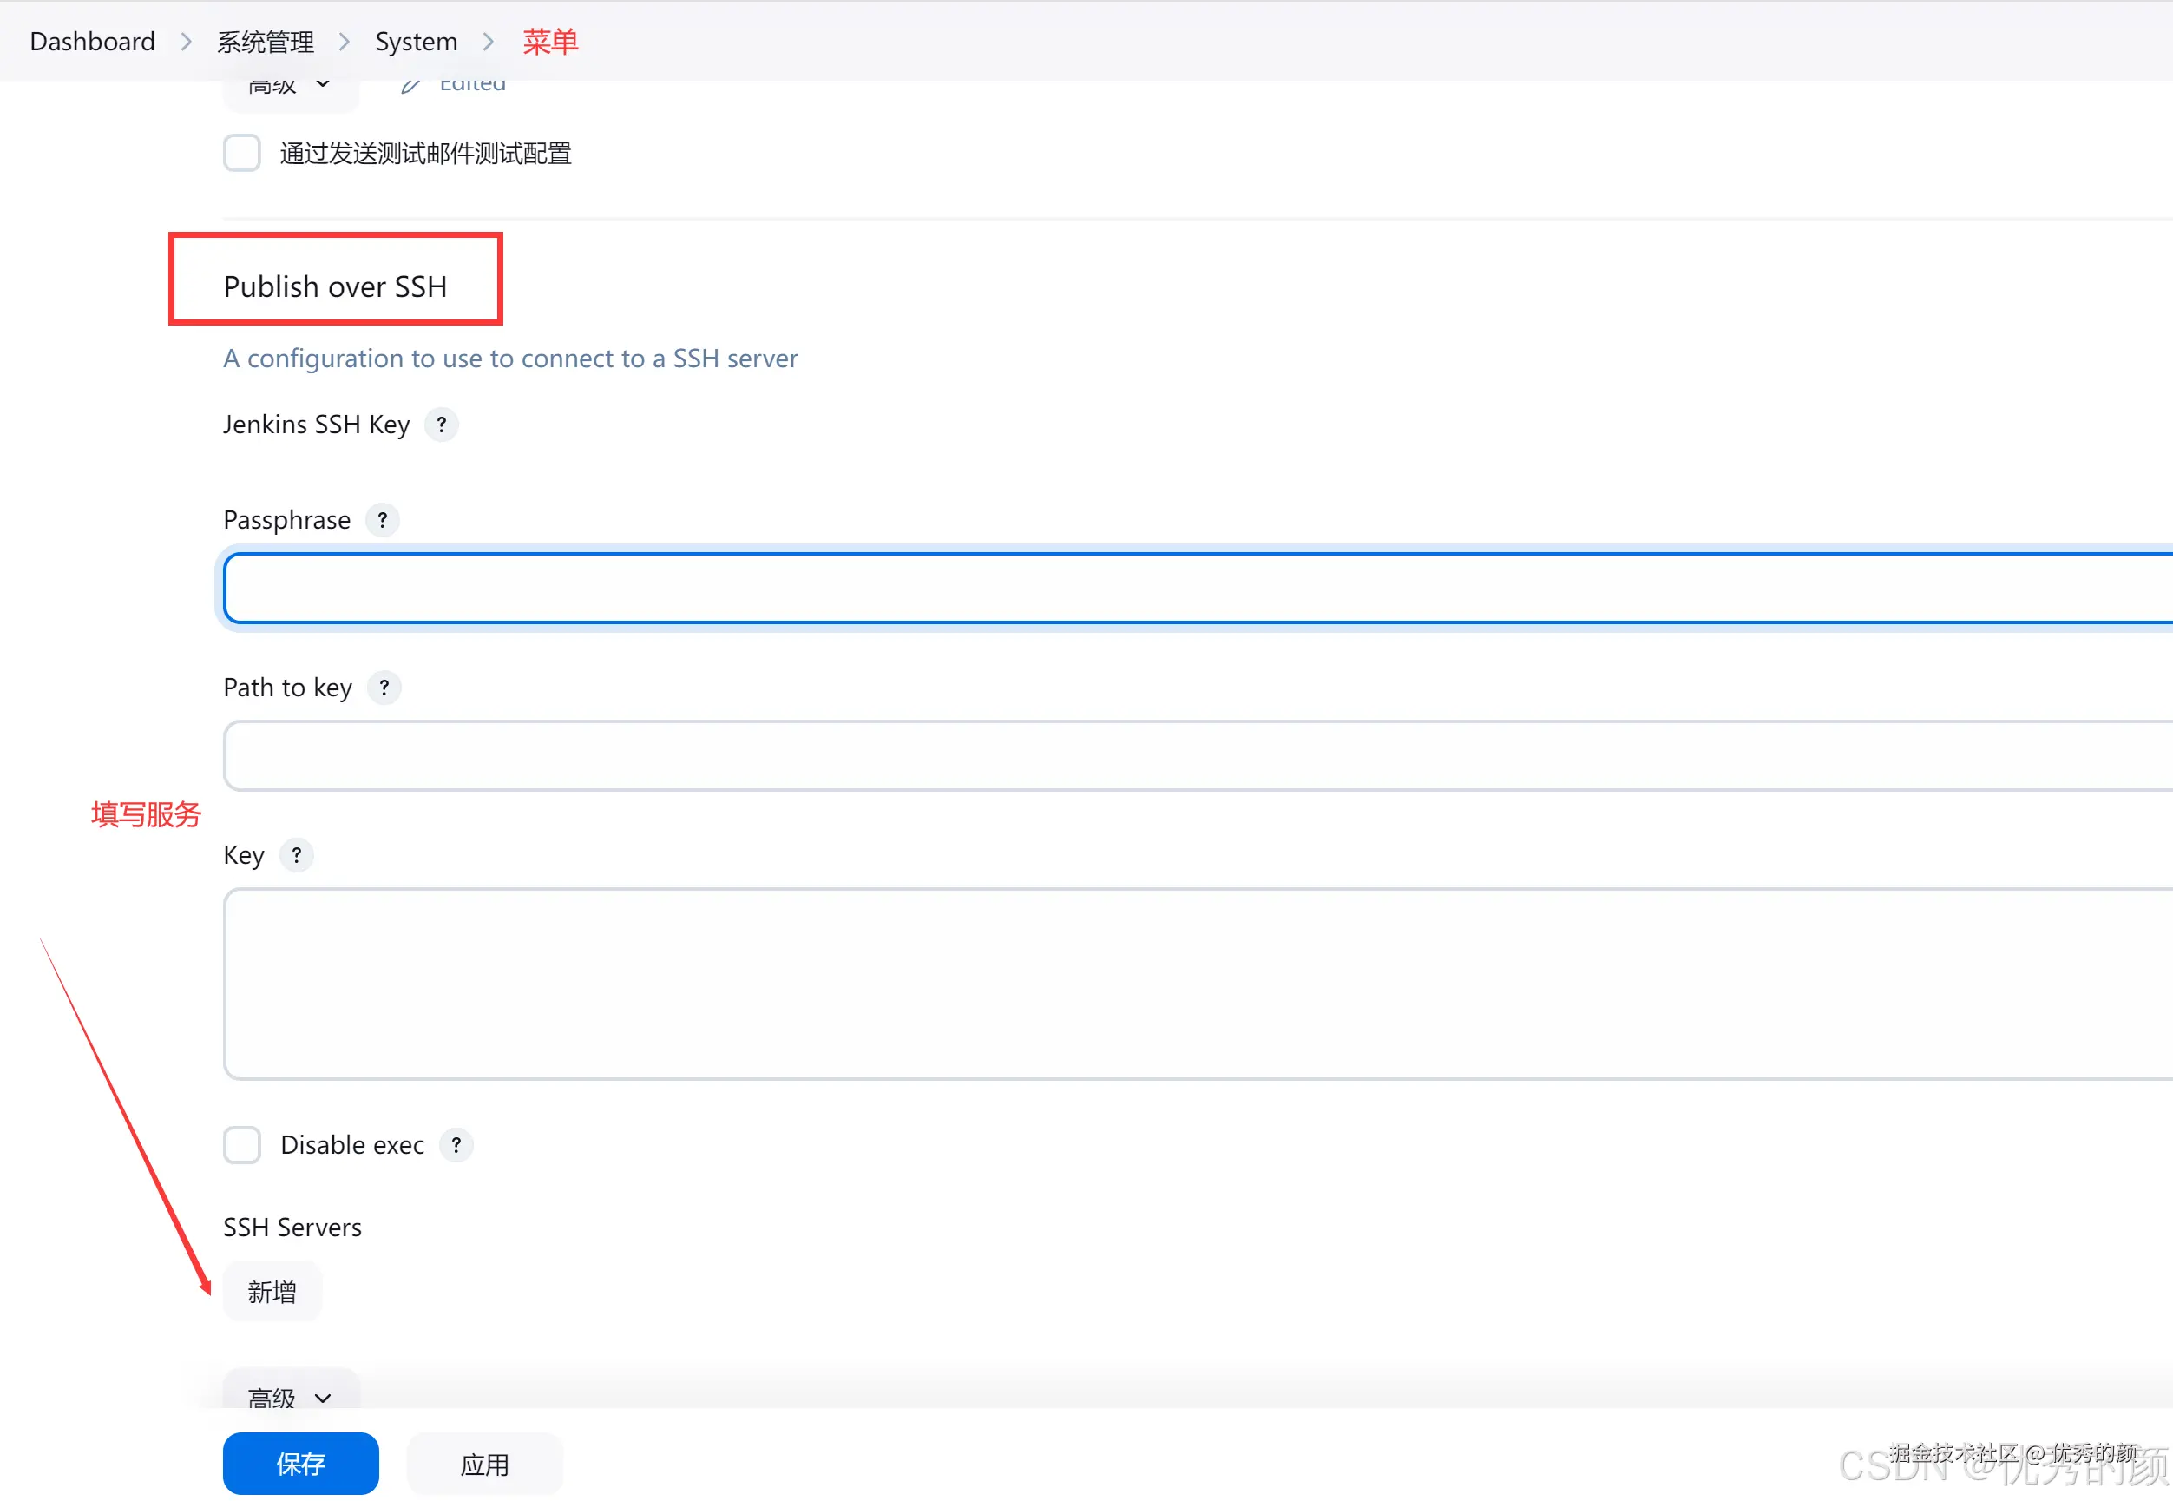Focus the Path to key input field
Image resolution: width=2173 pixels, height=1501 pixels.
coord(1193,755)
